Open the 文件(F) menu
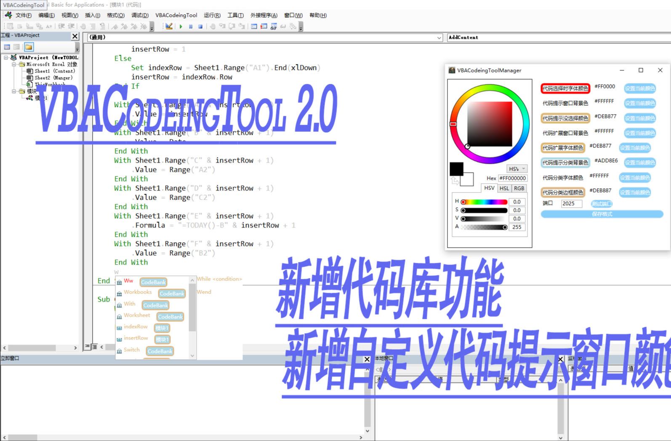Image resolution: width=671 pixels, height=441 pixels. click(23, 15)
